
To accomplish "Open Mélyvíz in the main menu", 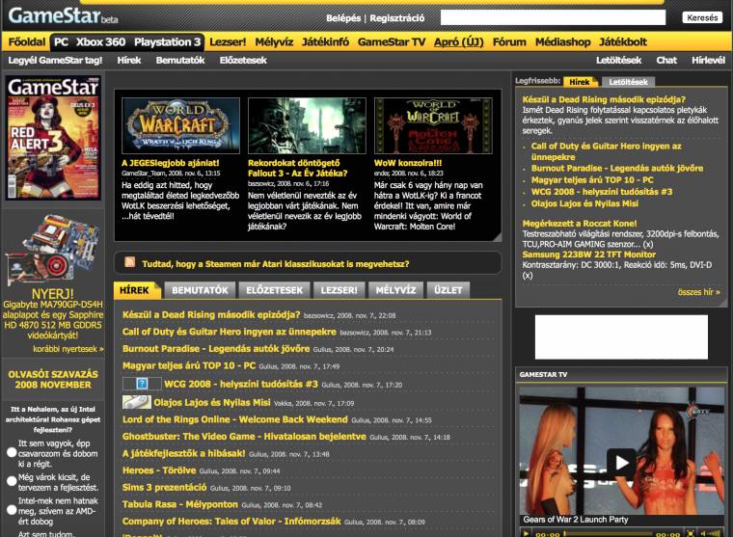I will coord(274,42).
